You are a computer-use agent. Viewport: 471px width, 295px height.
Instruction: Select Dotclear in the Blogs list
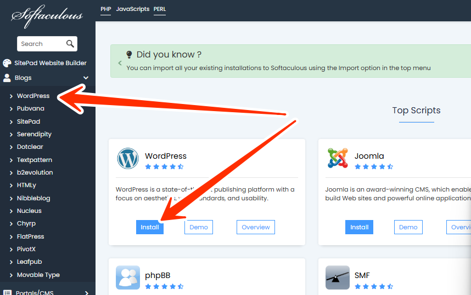click(x=30, y=147)
